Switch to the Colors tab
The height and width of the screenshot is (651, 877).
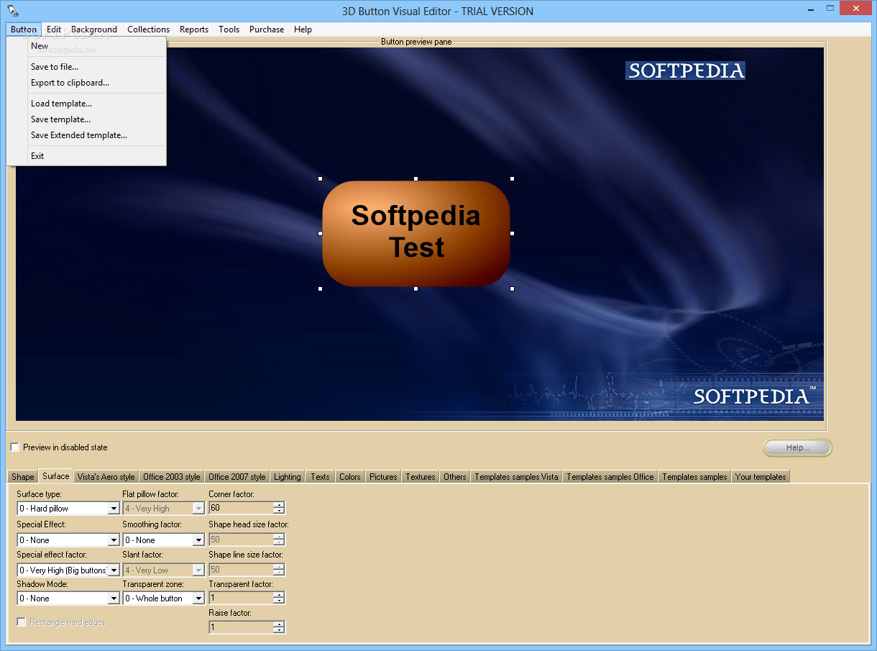pos(350,477)
